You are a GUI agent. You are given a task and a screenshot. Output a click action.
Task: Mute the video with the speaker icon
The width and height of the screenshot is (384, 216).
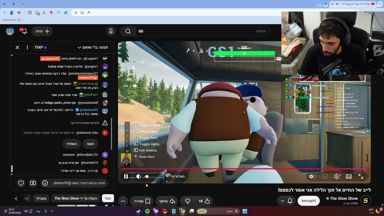138,176
